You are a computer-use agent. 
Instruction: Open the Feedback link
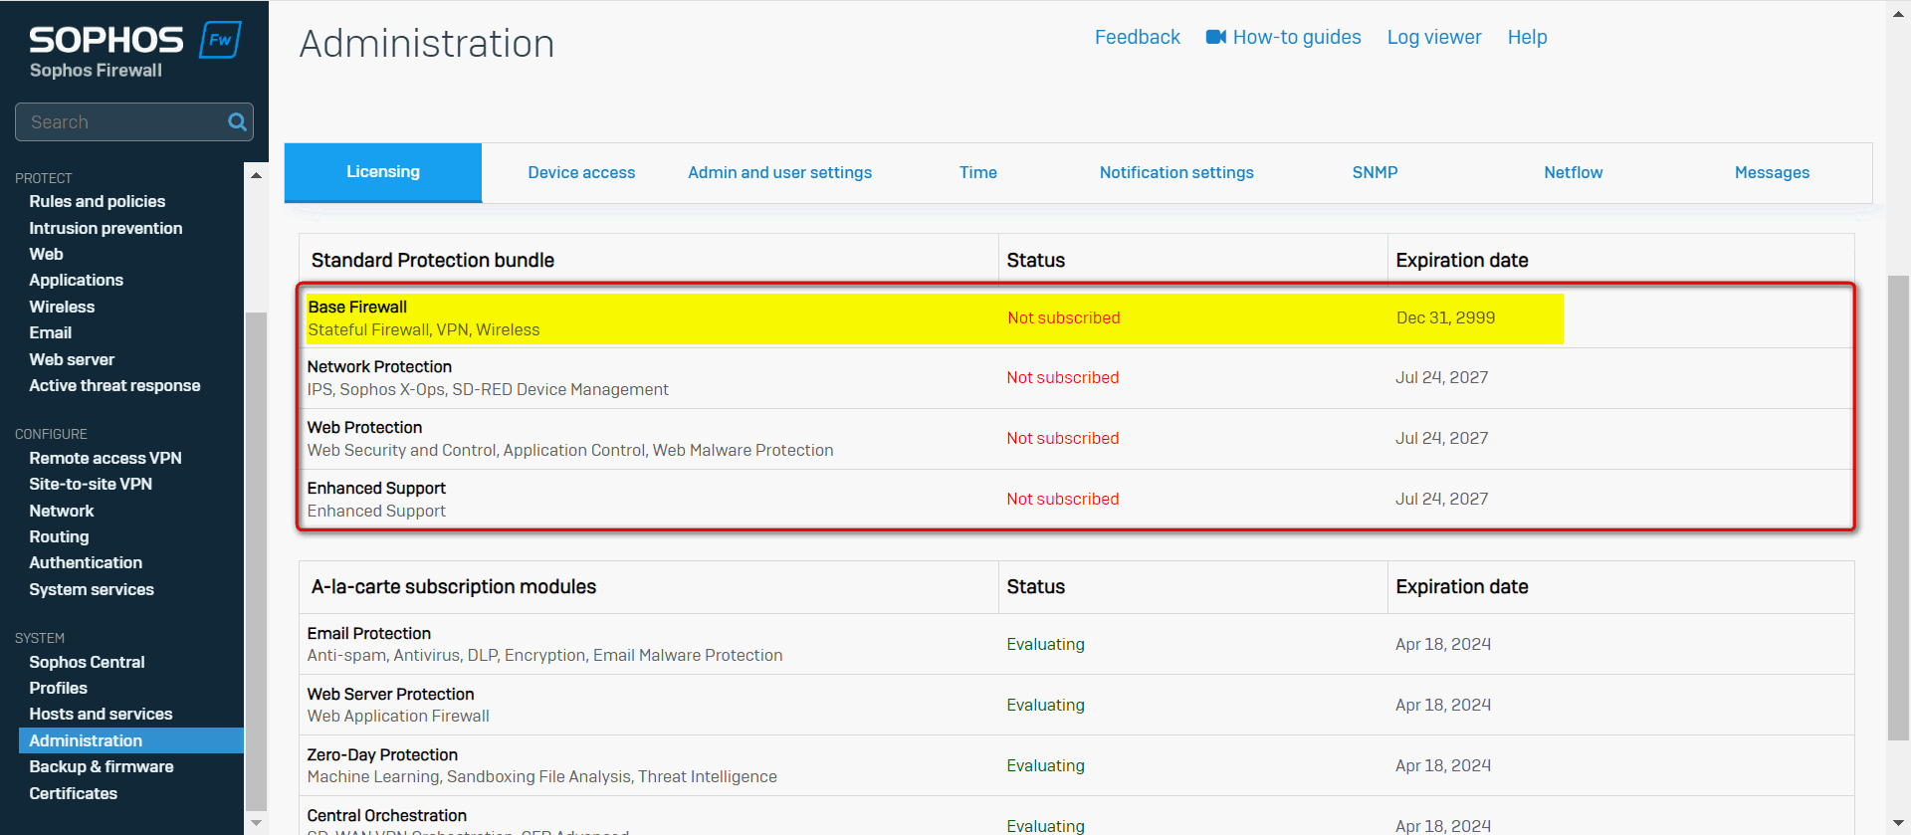tap(1137, 37)
